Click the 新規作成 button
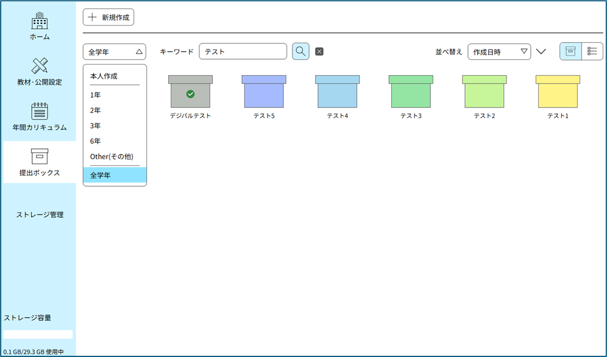 (108, 17)
